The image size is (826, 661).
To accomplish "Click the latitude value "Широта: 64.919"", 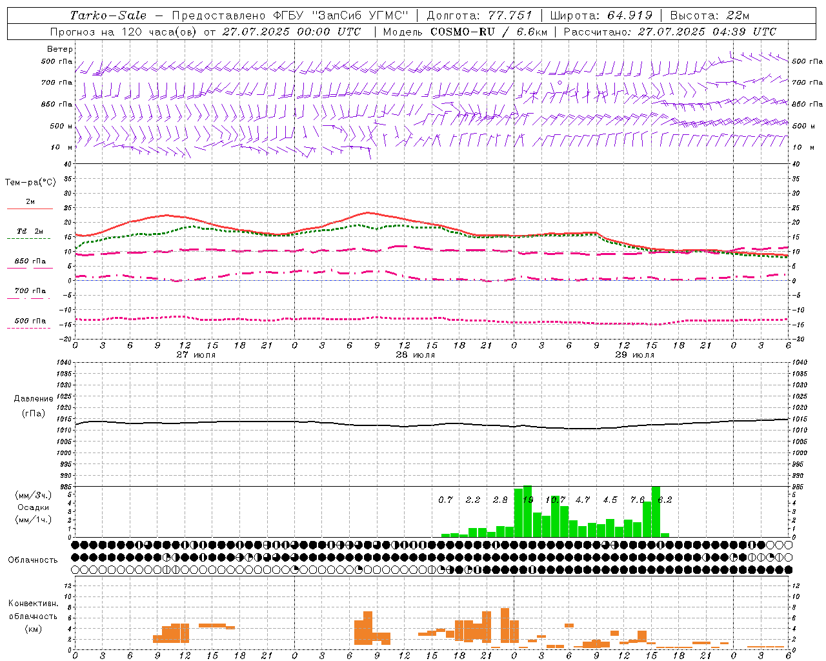I will click(x=601, y=15).
